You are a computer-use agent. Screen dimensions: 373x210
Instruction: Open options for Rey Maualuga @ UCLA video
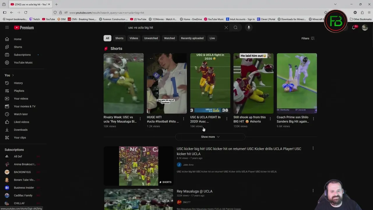pos(313,191)
